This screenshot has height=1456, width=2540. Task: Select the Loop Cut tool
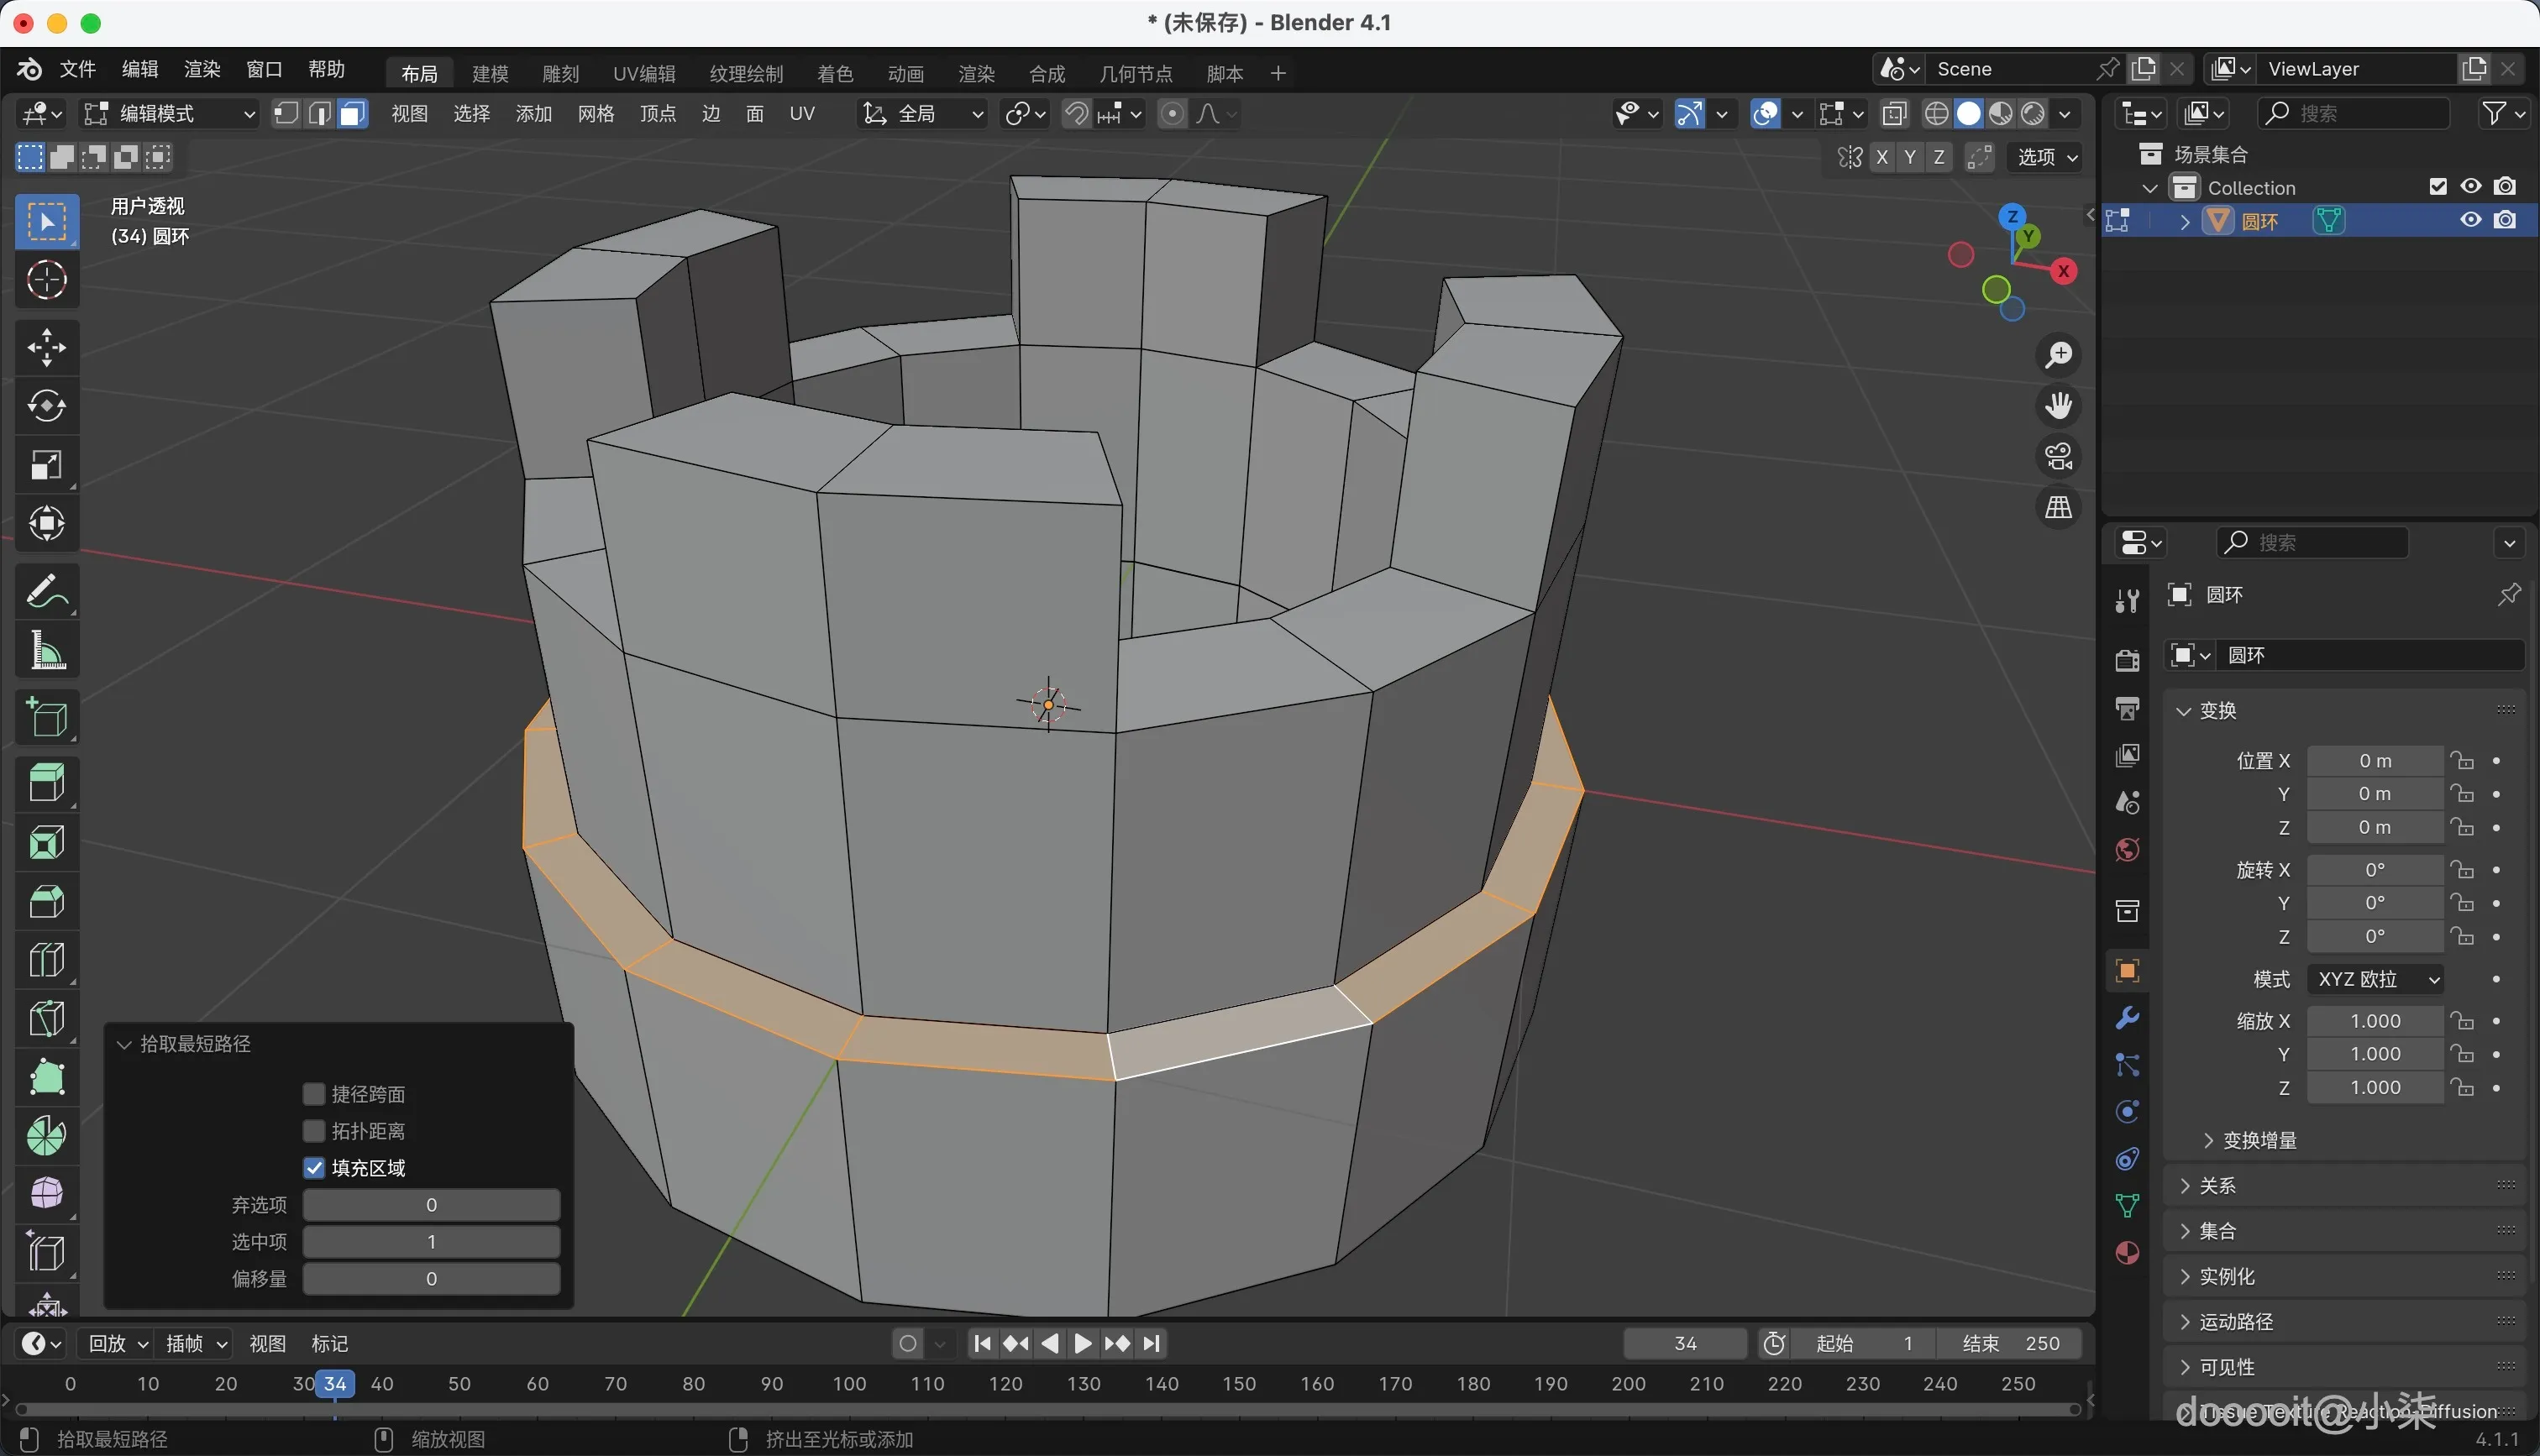coord(46,960)
